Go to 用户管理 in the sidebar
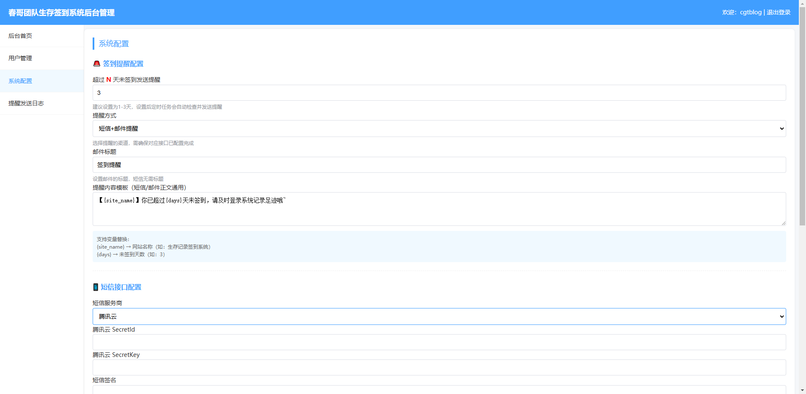This screenshot has height=394, width=806. [x=20, y=58]
